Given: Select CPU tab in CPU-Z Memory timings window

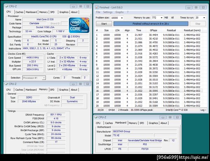Looking at the screenshot, I should click(8, 90).
